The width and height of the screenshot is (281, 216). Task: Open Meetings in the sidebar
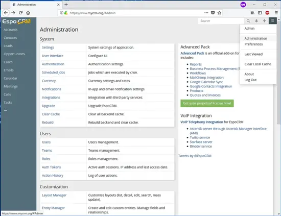coord(11,86)
